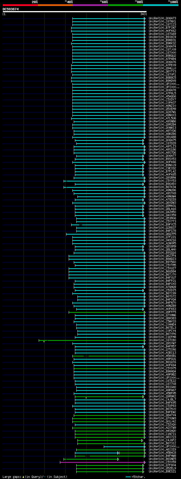Select the UniRef100_C5Y975 label
181x479 pixels.
[x=162, y=368]
